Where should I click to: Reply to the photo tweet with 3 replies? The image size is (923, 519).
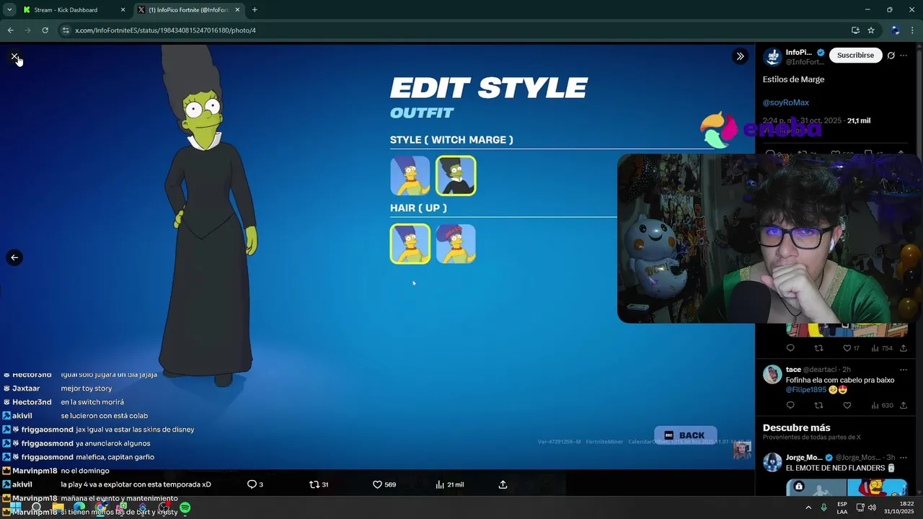click(255, 484)
